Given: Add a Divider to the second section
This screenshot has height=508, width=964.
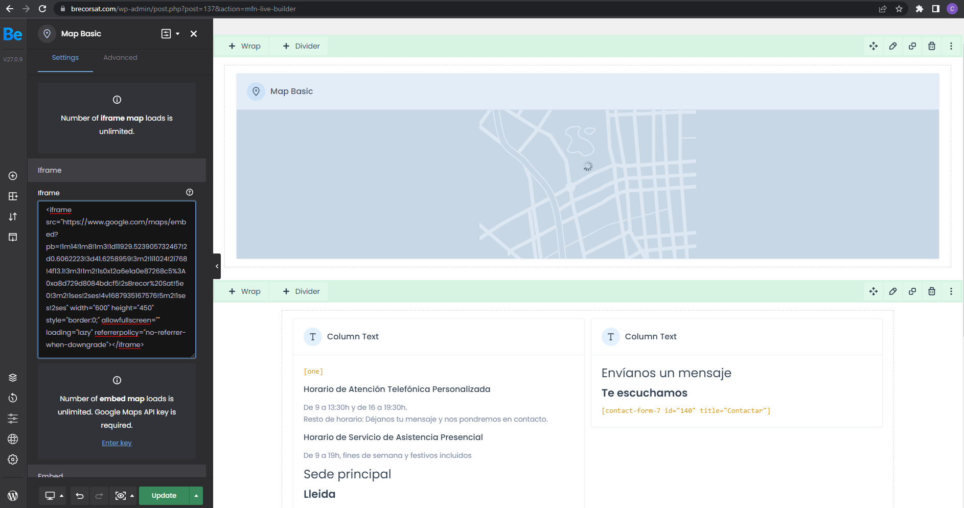Looking at the screenshot, I should [x=302, y=291].
